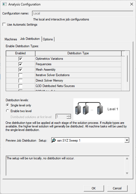The height and width of the screenshot is (194, 136).
Task: Select the Frequencies row text
Action: click(x=44, y=64)
